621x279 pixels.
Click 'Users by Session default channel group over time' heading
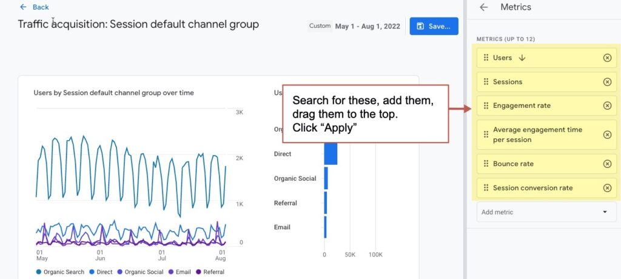113,93
